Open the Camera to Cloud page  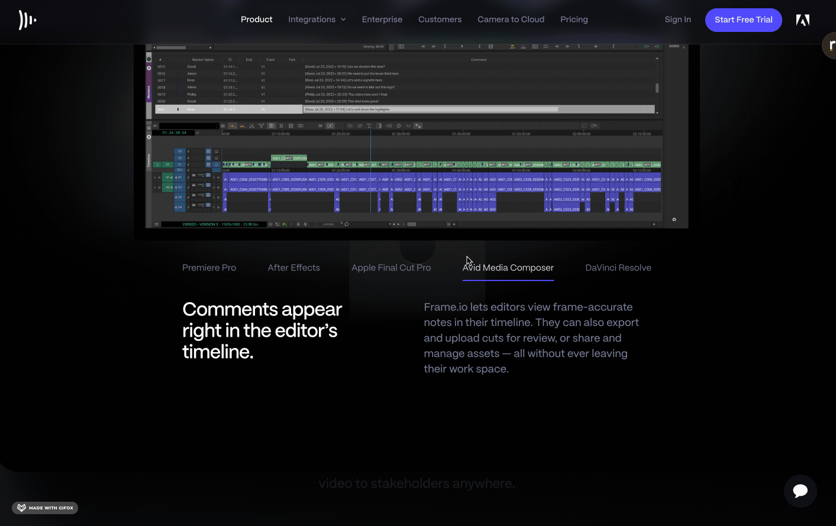click(x=511, y=20)
